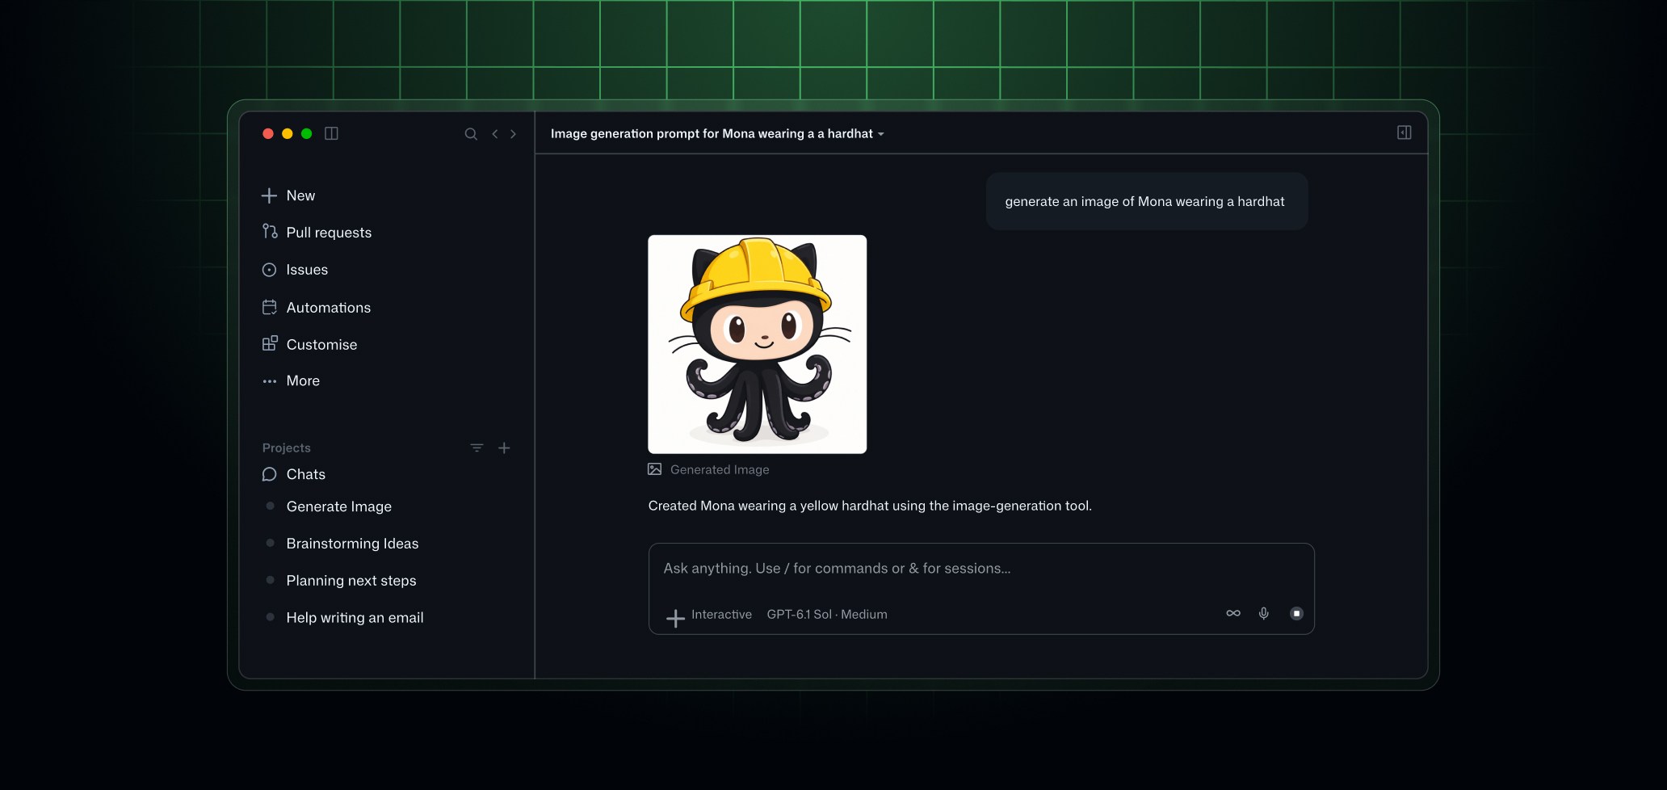Stop generation with the stop button
Image resolution: width=1667 pixels, height=790 pixels.
click(x=1296, y=614)
